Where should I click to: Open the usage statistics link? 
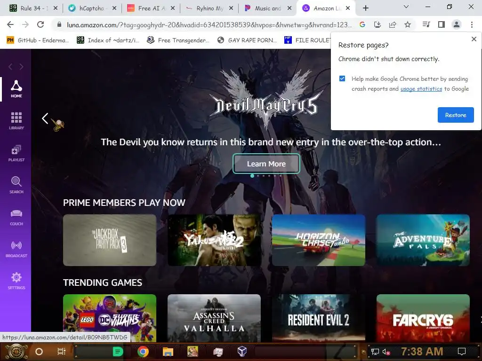click(421, 89)
